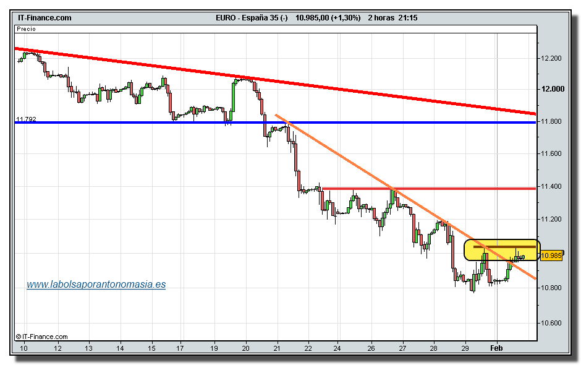This screenshot has width=581, height=365.
Task: Click the 27 date axis label
Action: (402, 348)
